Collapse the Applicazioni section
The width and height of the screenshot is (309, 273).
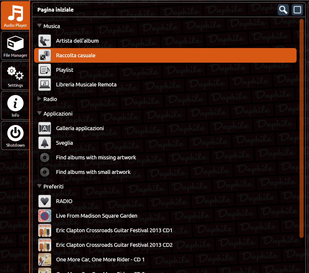(x=40, y=113)
